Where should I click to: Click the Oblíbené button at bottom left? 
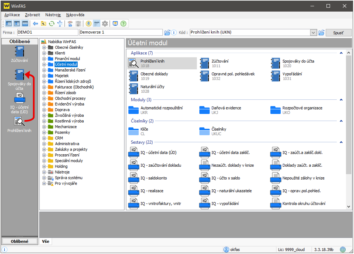pyautogui.click(x=19, y=241)
